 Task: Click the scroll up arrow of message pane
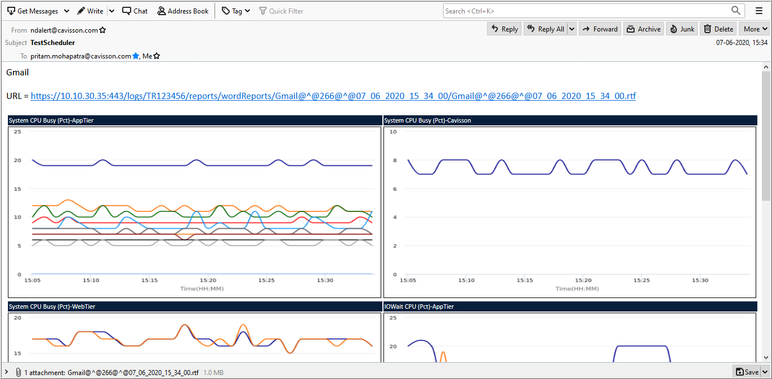(766, 67)
